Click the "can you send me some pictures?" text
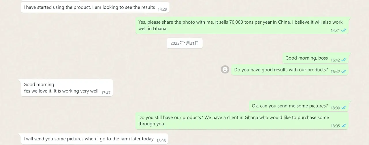Image resolution: width=369 pixels, height=145 pixels. 290,106
